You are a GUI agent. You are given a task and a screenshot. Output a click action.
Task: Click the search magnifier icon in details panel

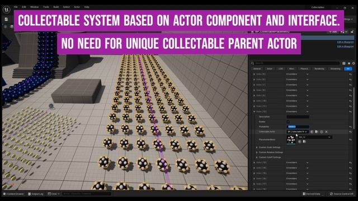[252, 63]
